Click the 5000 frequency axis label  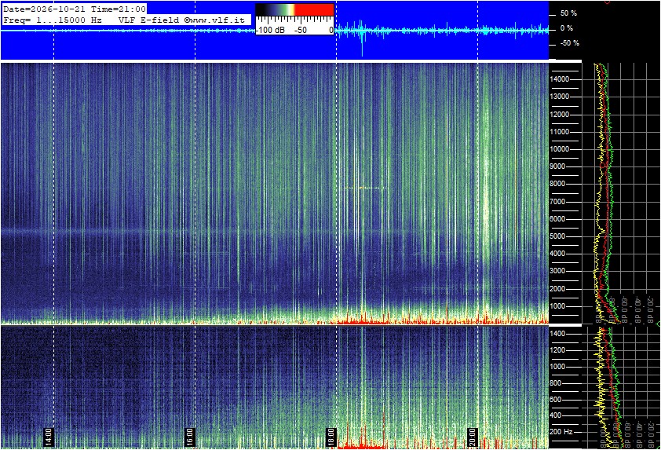[x=557, y=236]
